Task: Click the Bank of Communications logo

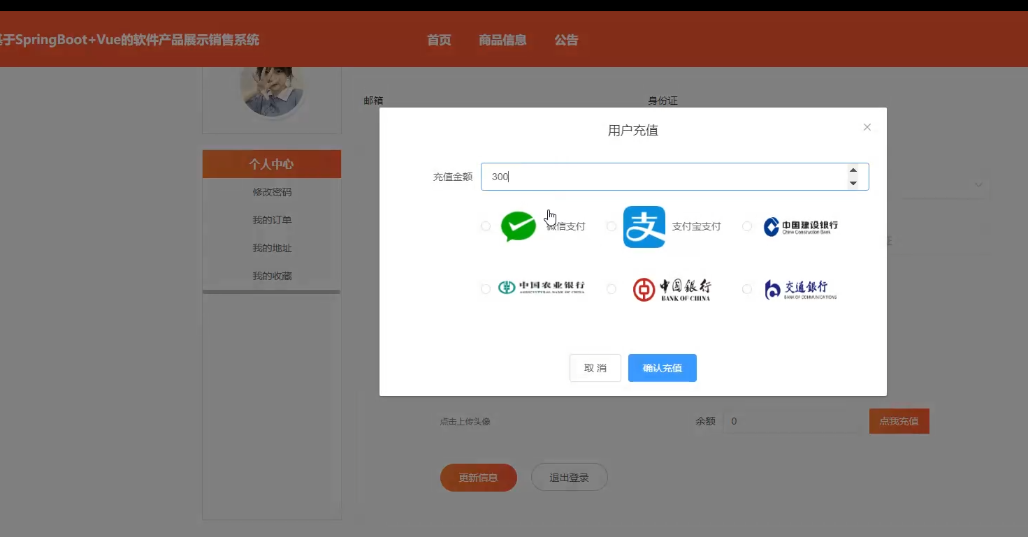Action: [x=801, y=289]
